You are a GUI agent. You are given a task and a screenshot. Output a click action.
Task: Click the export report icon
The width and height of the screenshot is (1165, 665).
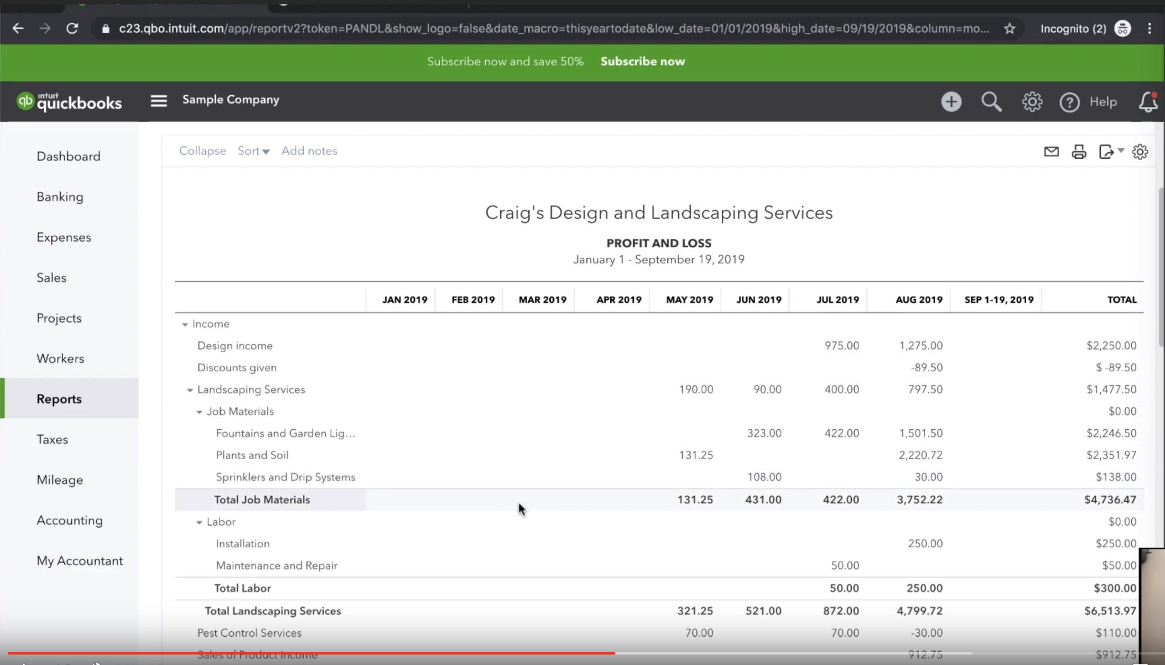coord(1108,151)
